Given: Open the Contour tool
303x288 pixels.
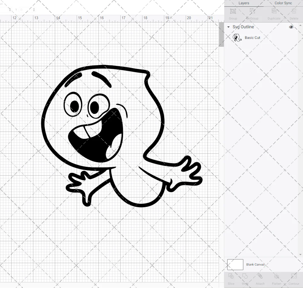Looking at the screenshot, I should click(294, 278).
